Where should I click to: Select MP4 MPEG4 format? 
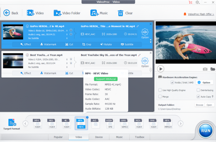point(168,123)
